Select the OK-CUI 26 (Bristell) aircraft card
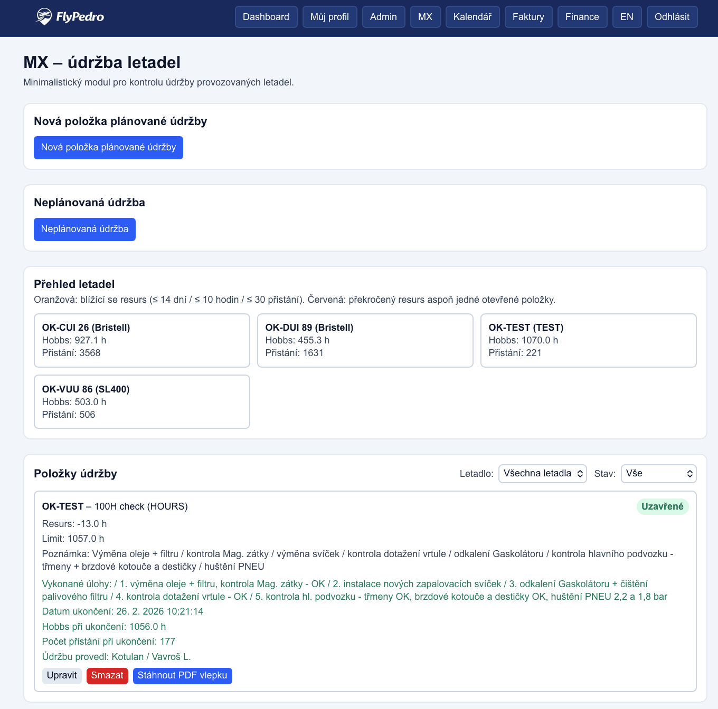 [141, 340]
